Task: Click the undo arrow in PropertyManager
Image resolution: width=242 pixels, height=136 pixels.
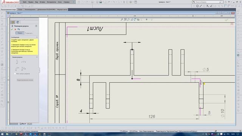Action: point(19,29)
